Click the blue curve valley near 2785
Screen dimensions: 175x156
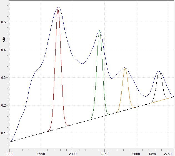[146, 96]
